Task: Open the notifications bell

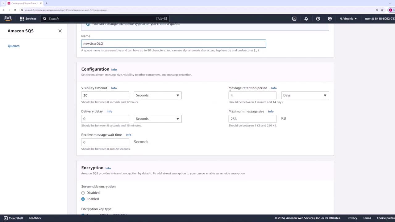Action: point(306,18)
